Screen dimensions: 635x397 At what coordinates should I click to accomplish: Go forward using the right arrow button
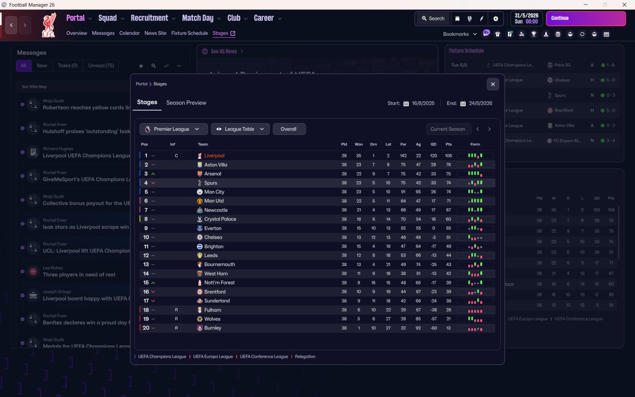(x=25, y=25)
